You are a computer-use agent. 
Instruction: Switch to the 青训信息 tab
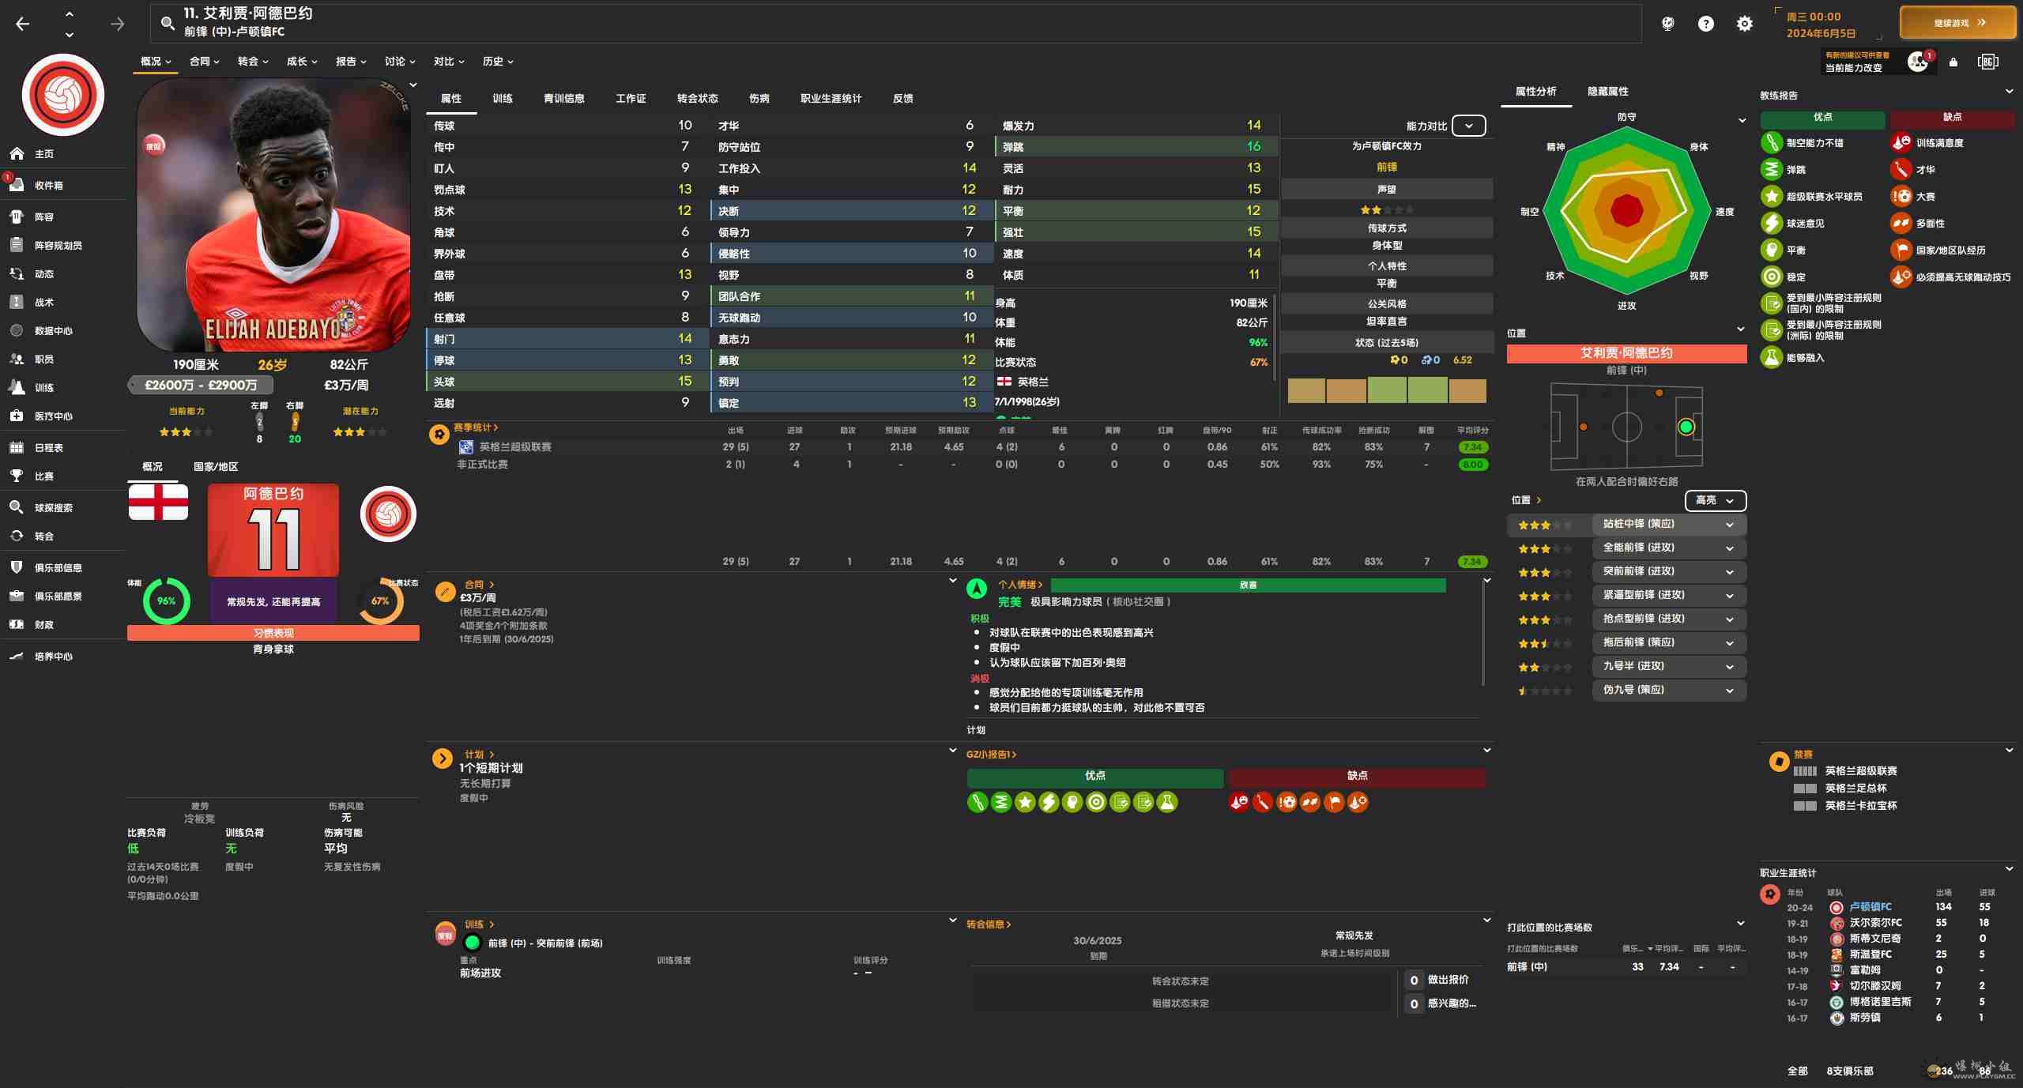pyautogui.click(x=564, y=99)
